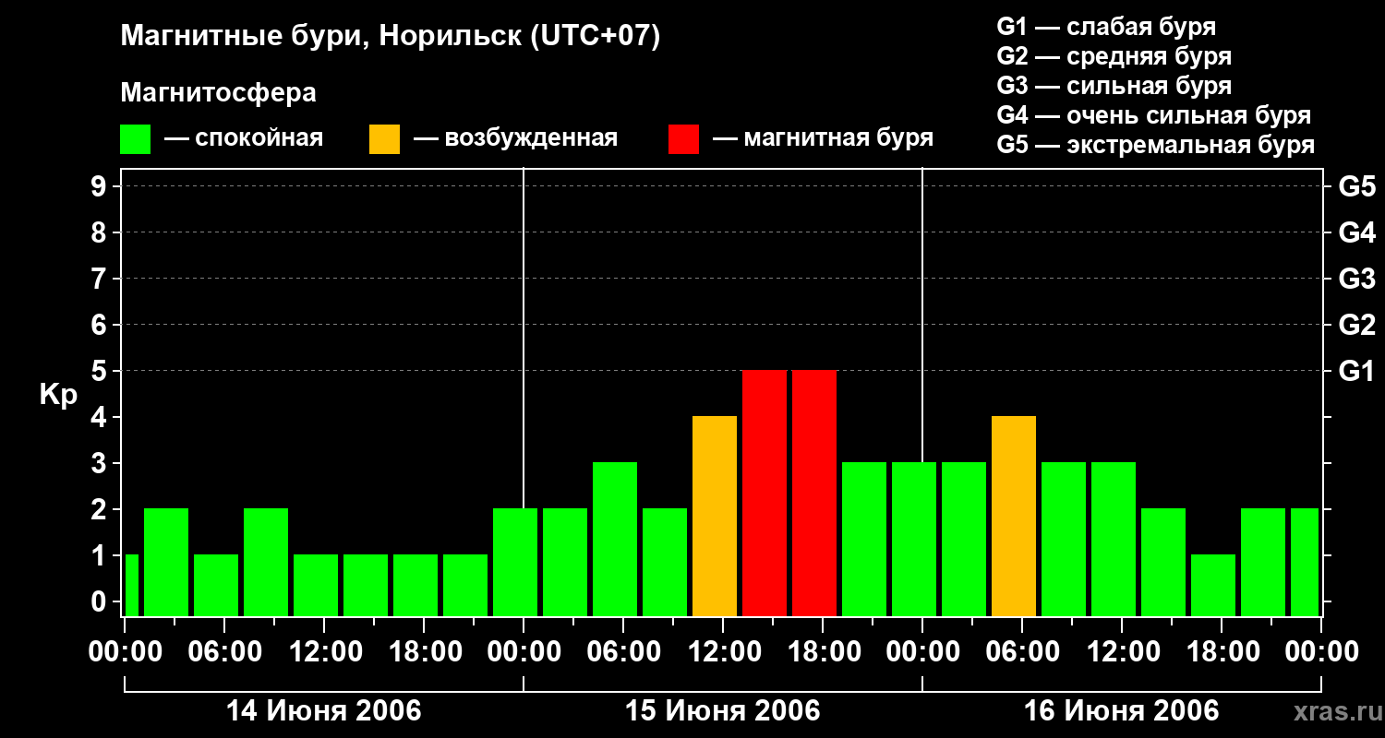Click the green 'спокойная' legend swatch
The image size is (1385, 738).
tap(136, 139)
